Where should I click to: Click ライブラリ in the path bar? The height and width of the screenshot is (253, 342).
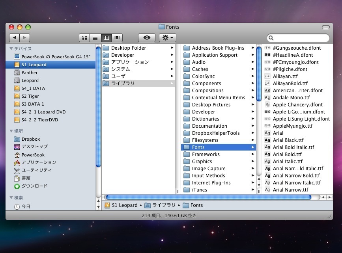[x=165, y=205]
